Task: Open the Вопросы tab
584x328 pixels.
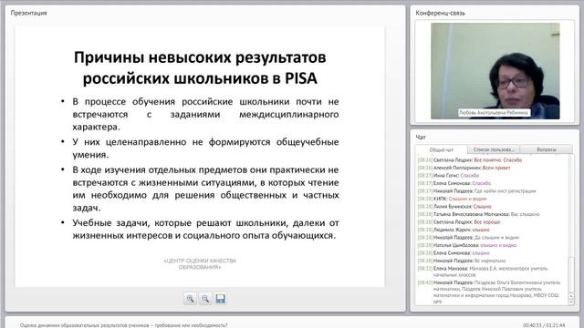Action: (547, 149)
